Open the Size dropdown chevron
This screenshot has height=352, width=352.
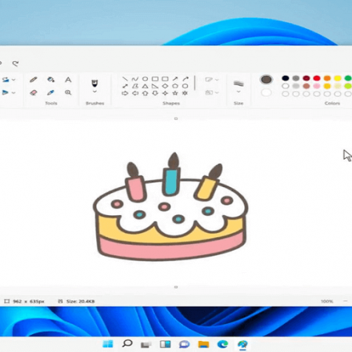[x=239, y=92]
